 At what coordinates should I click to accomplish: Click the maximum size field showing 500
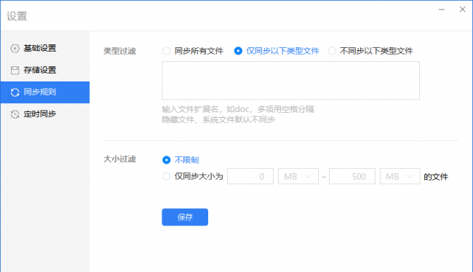tap(352, 176)
